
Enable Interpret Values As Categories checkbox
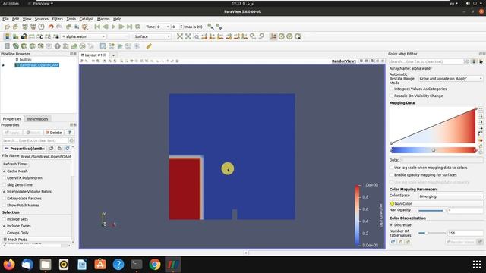(x=392, y=89)
